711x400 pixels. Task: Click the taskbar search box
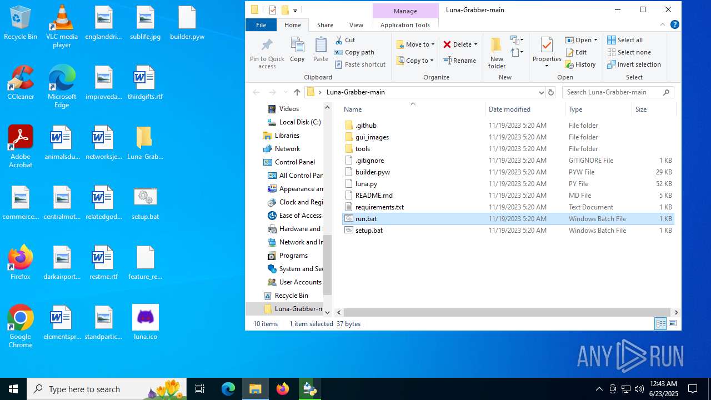pos(106,389)
